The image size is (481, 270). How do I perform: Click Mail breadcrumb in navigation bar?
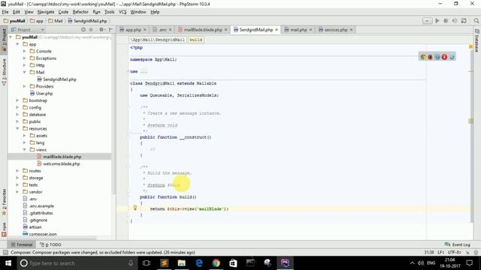[x=56, y=21]
